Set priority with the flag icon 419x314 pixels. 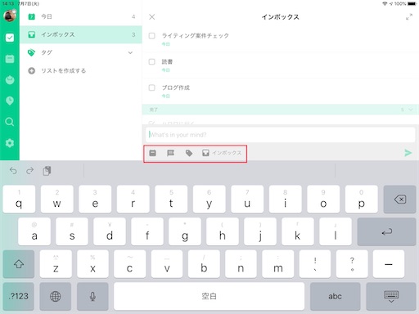coord(170,153)
